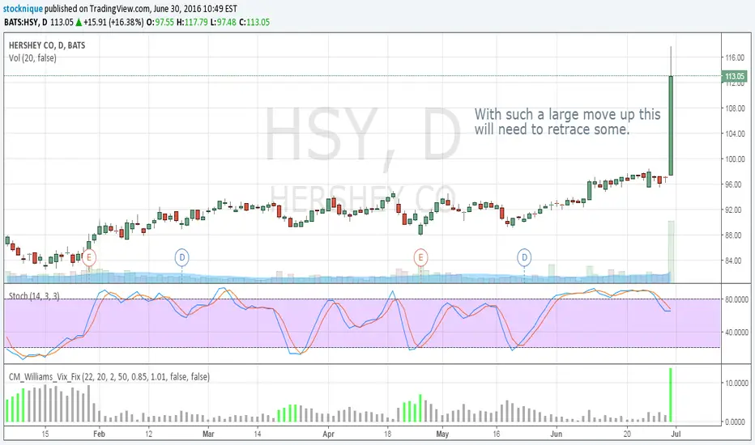Click the earnings E marker before May
The height and width of the screenshot is (445, 755).
click(x=420, y=258)
